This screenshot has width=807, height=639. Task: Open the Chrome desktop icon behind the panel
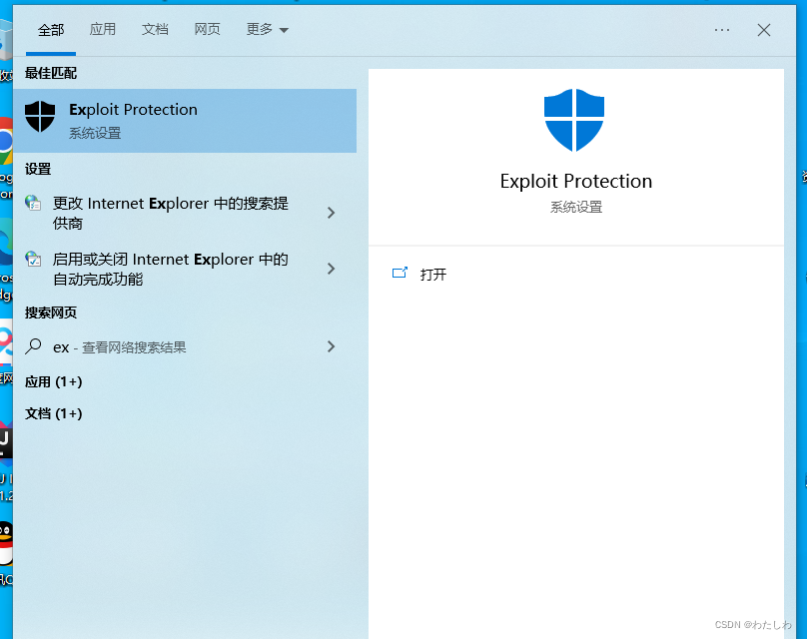[x=5, y=141]
